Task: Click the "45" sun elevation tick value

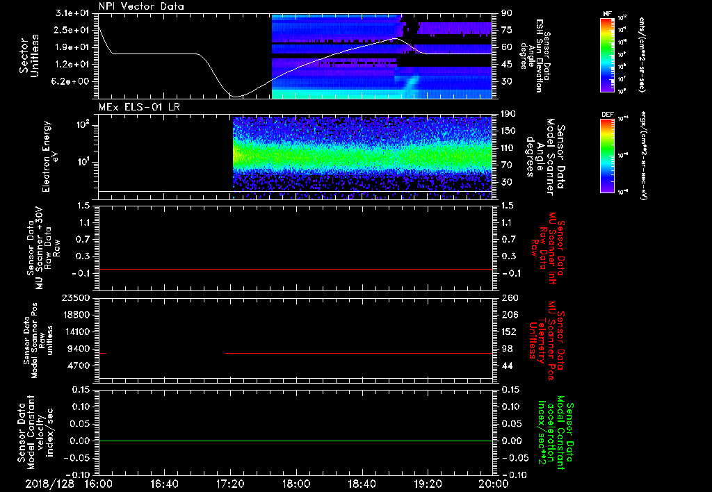Action: 507,65
